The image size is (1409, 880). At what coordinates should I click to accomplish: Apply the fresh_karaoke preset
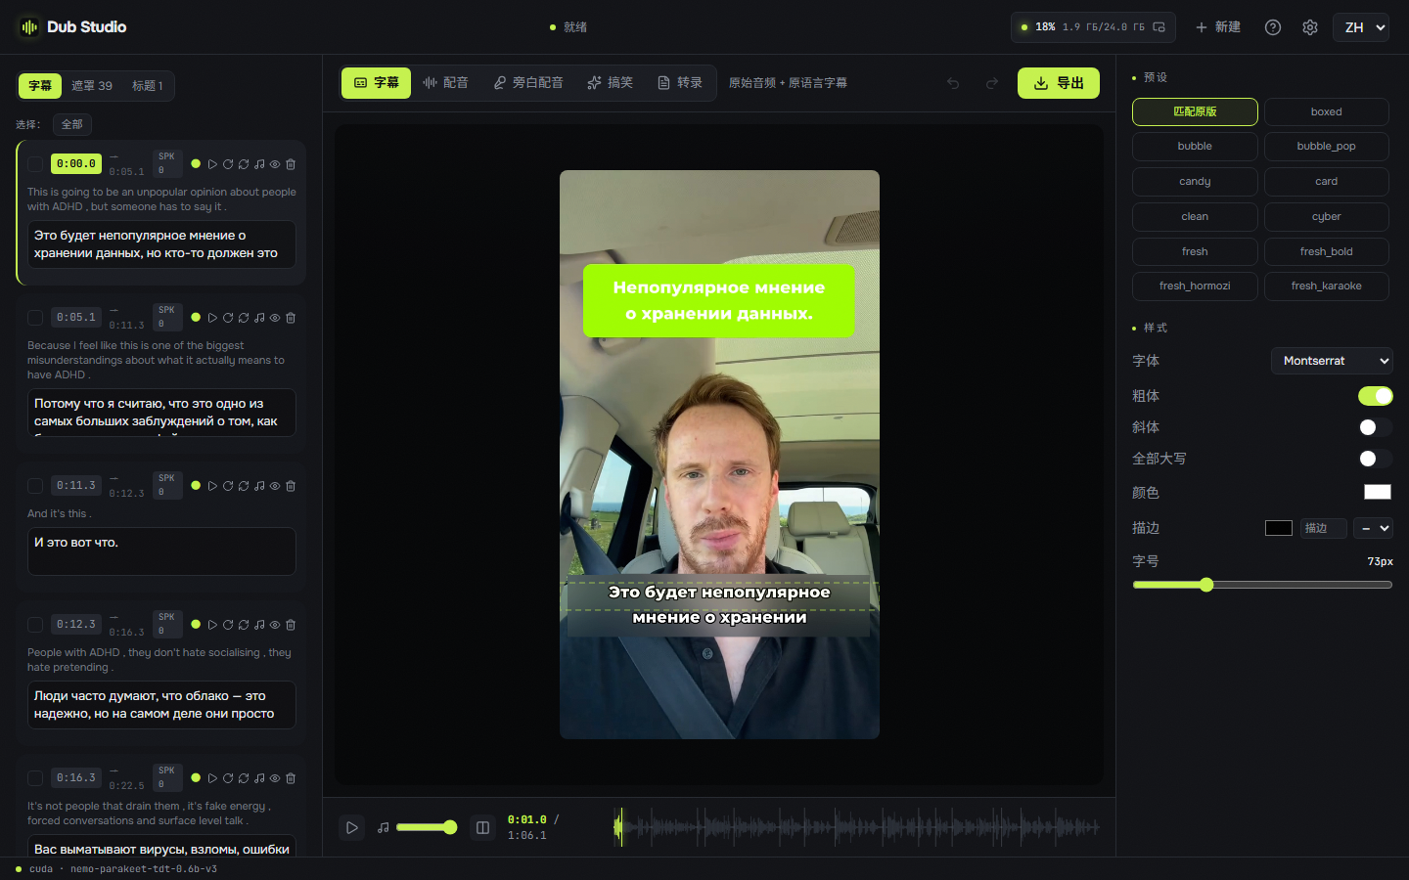coord(1326,286)
